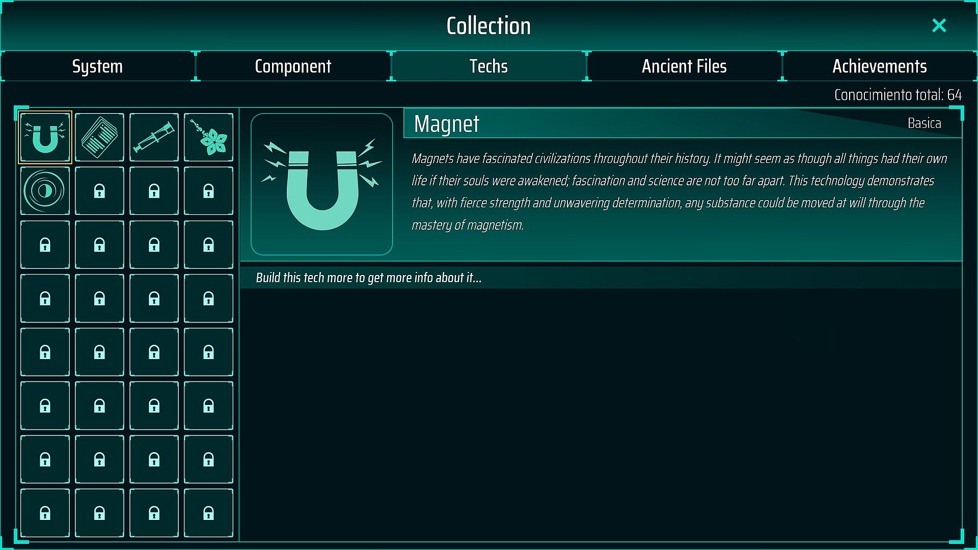Go to the Ancient Files tab
This screenshot has width=978, height=550.
tap(684, 66)
